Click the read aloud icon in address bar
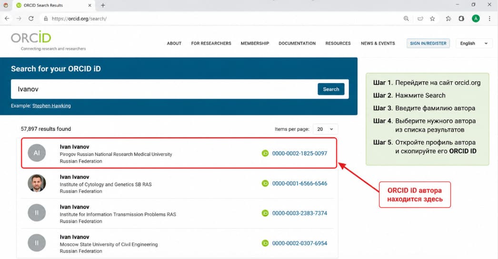The image size is (498, 259). tap(420, 19)
